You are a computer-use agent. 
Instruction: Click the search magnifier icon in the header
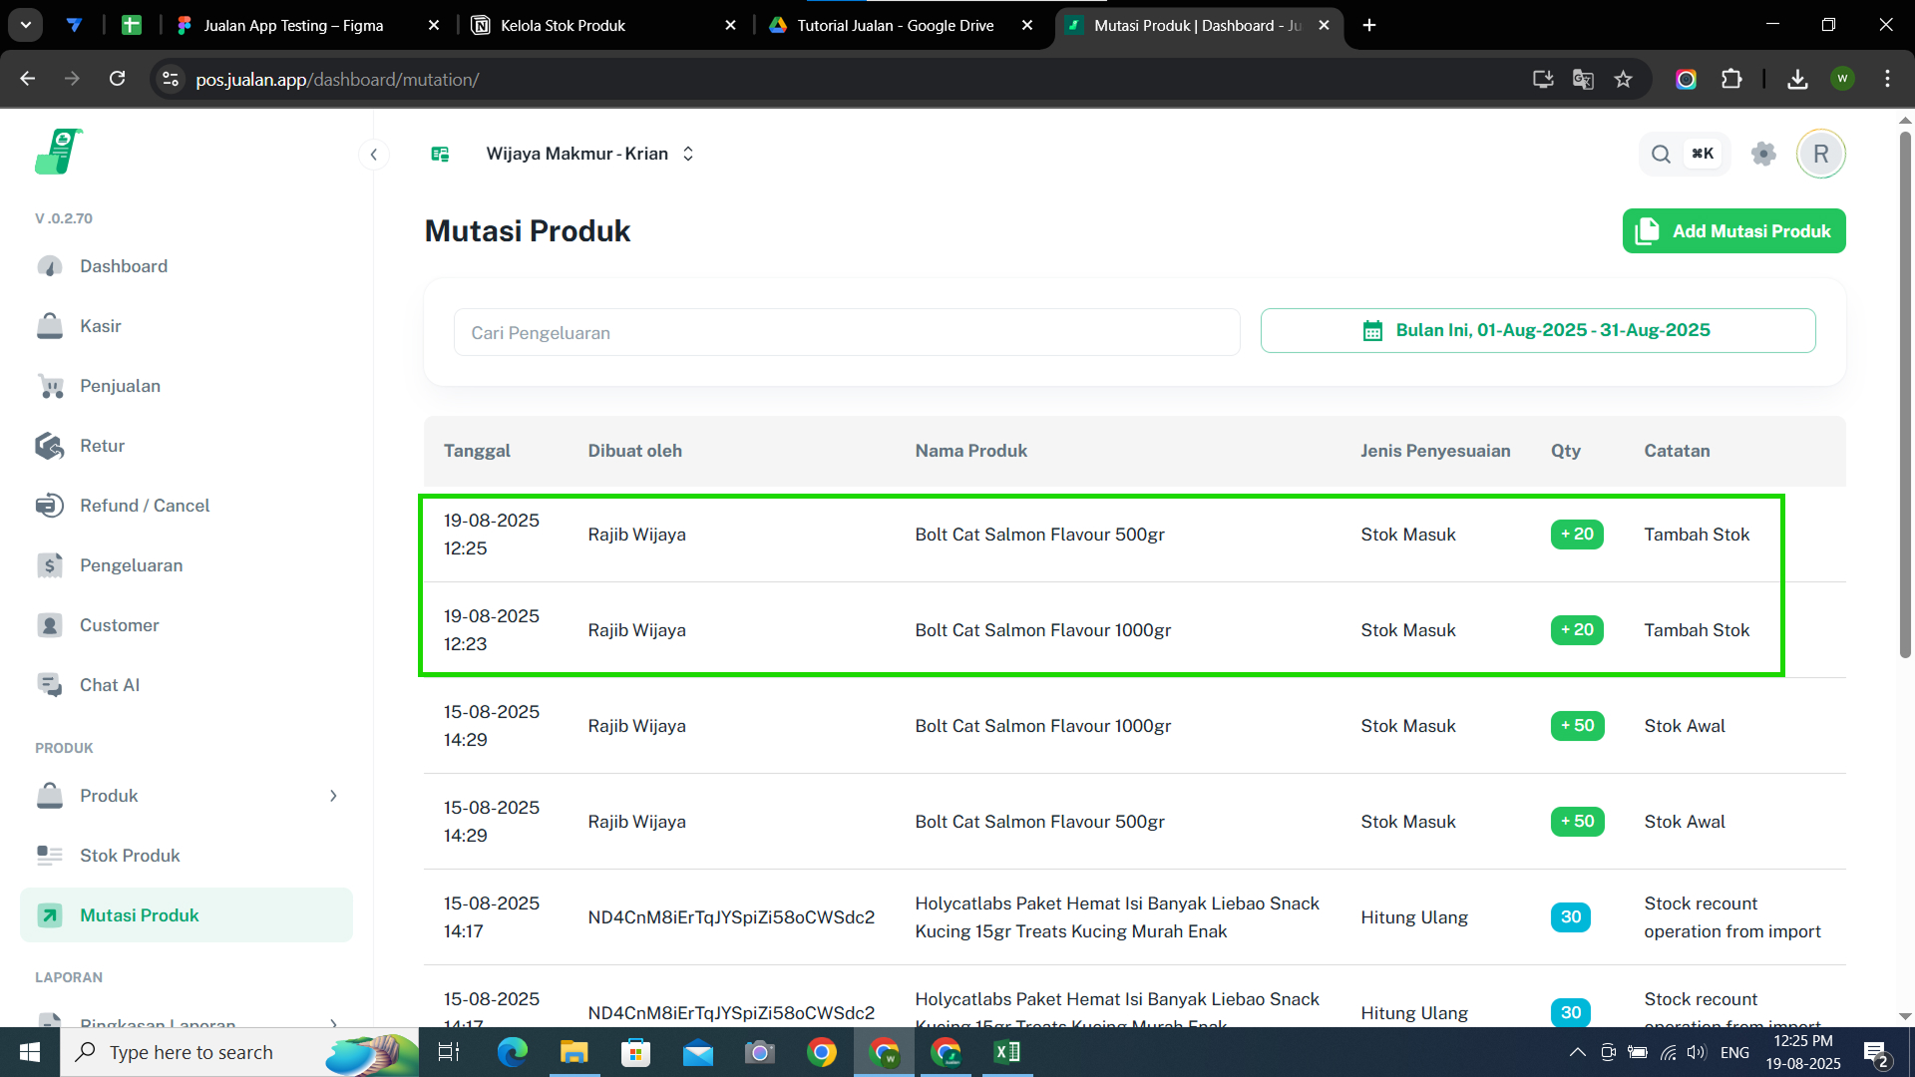1661,154
